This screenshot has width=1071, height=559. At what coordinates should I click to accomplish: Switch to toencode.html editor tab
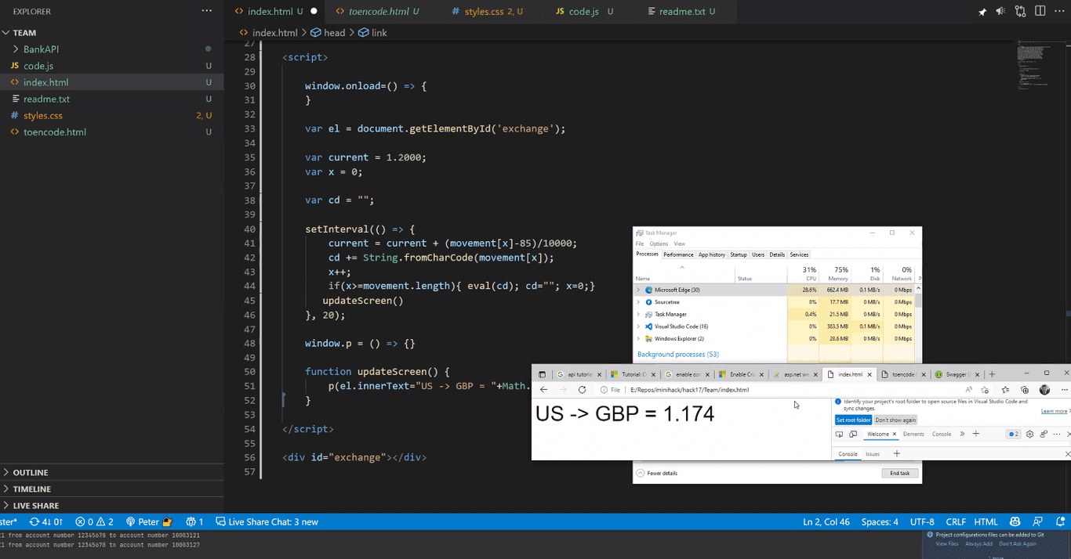click(379, 12)
